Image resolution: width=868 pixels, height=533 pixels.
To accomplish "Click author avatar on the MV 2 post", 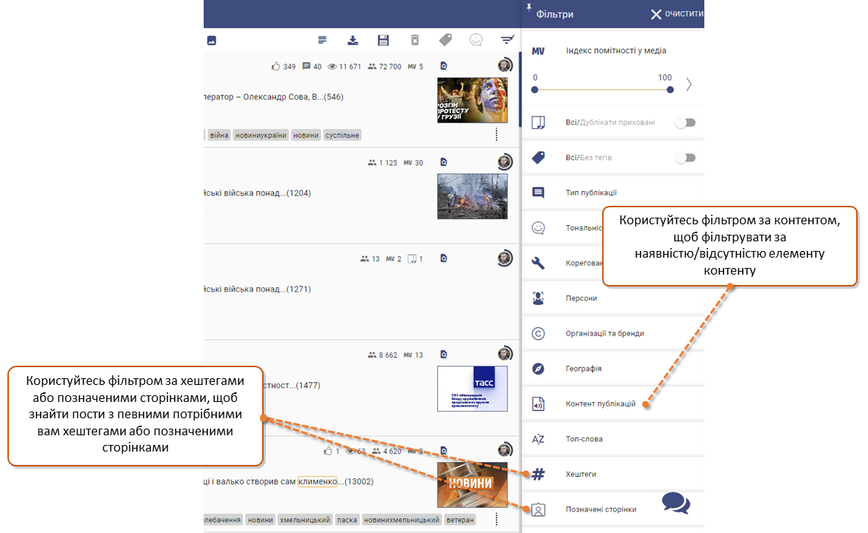I will pos(504,258).
